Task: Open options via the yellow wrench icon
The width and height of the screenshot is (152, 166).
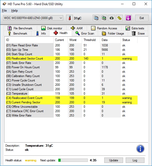Action: 119,18
